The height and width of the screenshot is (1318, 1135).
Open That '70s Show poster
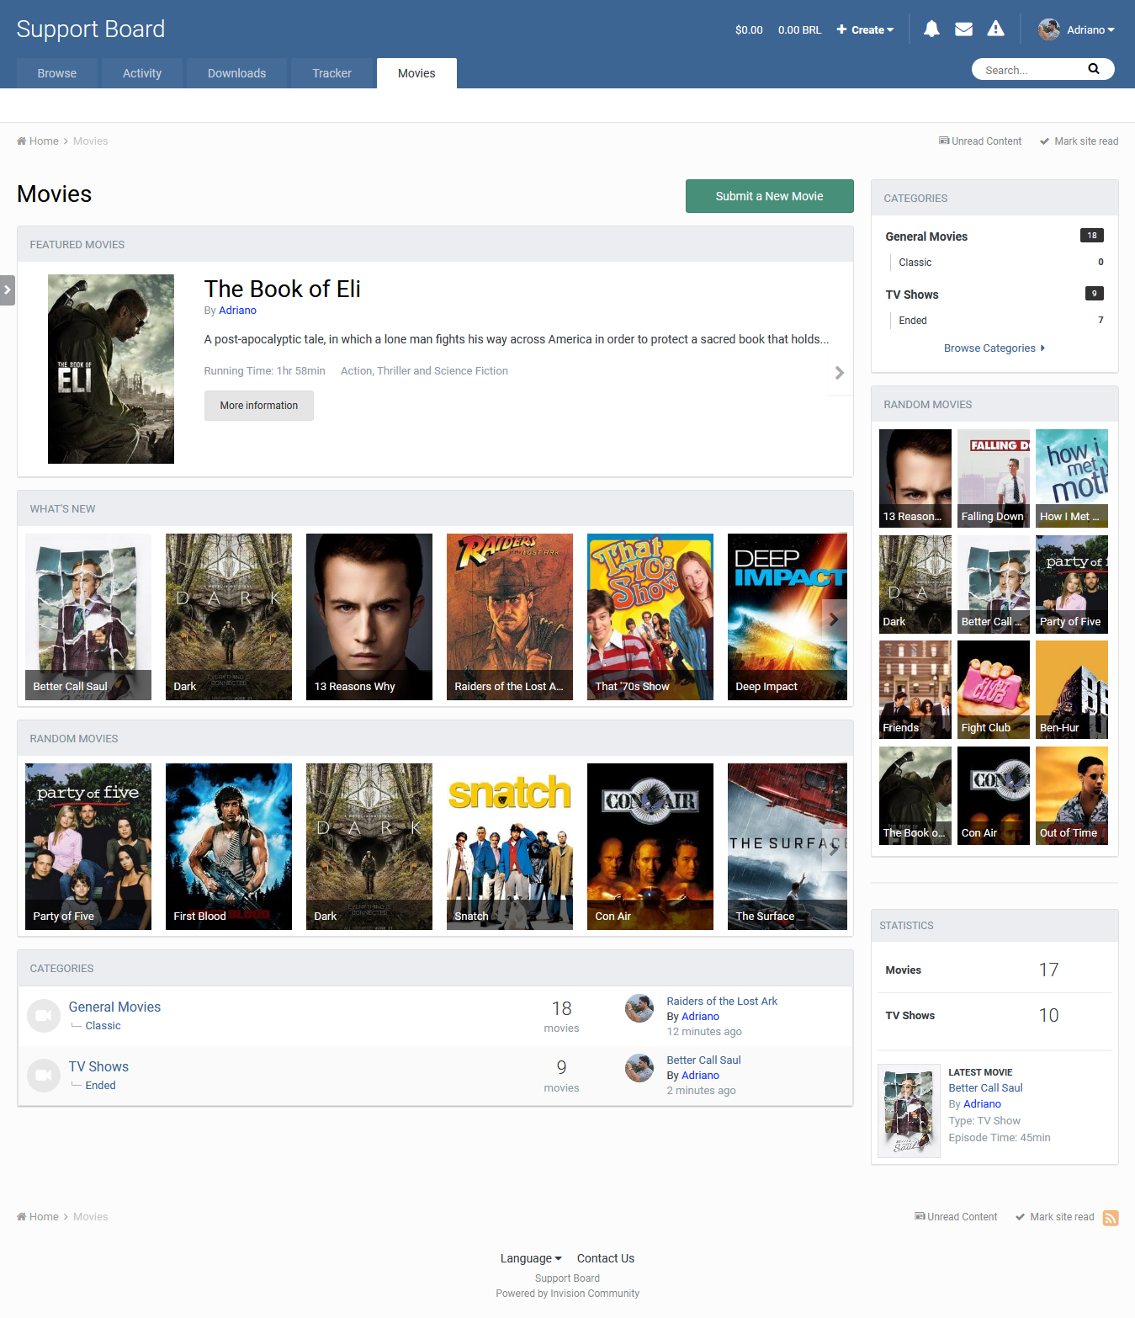[x=650, y=617]
